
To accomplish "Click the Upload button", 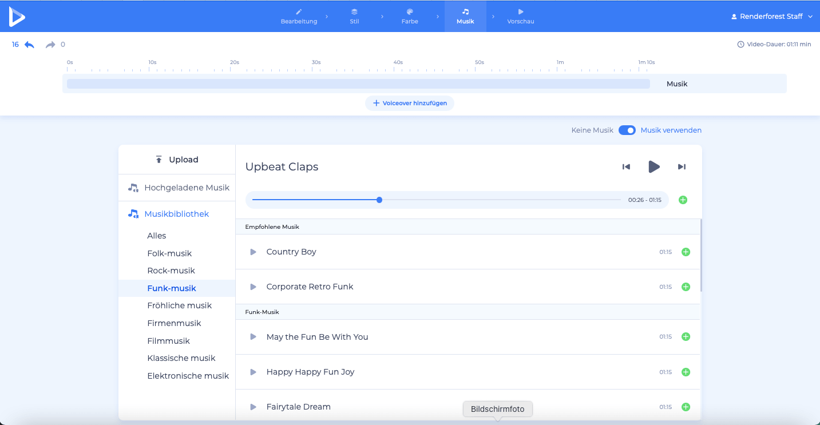I will pyautogui.click(x=177, y=160).
